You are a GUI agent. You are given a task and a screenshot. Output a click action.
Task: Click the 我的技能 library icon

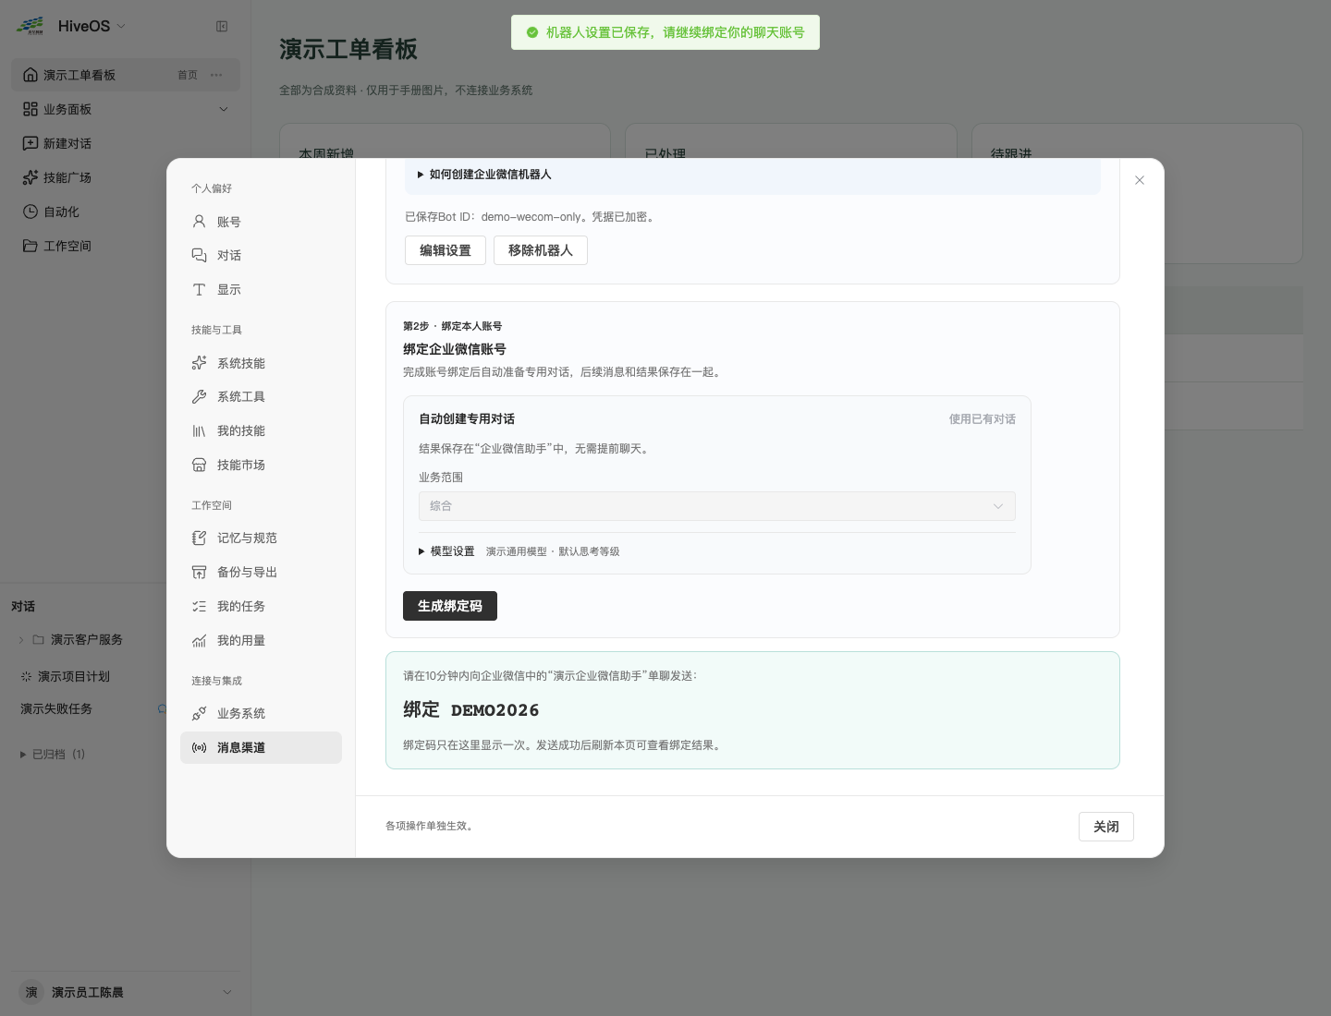199,430
